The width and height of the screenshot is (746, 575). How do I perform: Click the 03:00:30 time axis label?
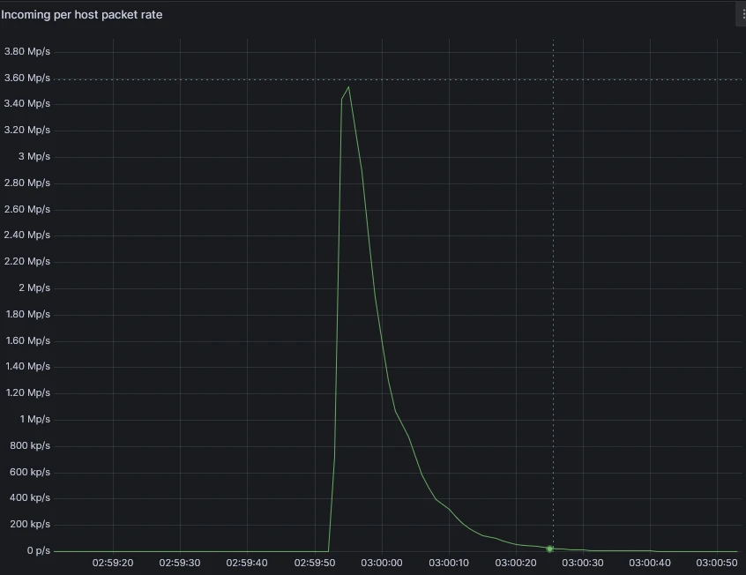coord(583,563)
